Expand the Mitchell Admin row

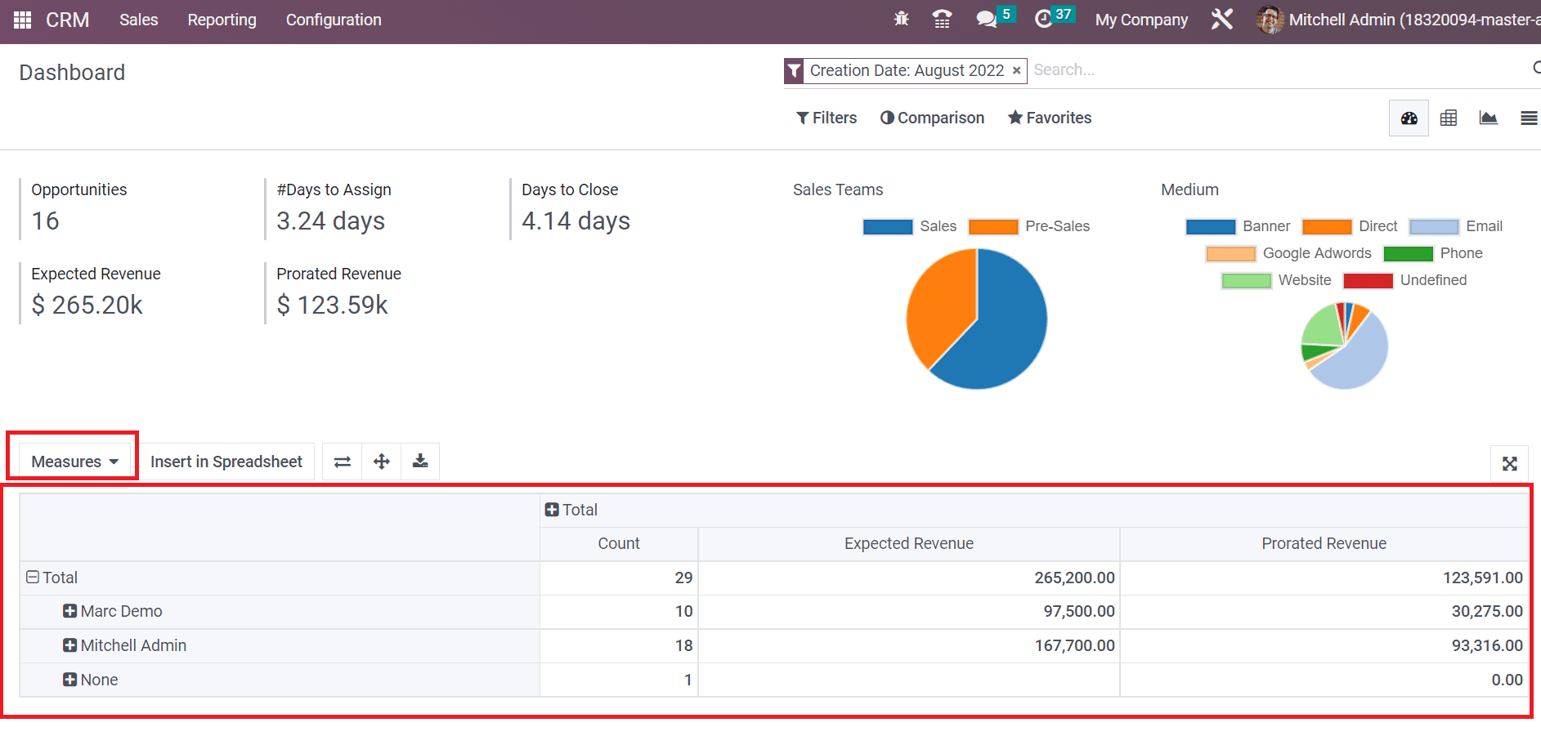(69, 645)
